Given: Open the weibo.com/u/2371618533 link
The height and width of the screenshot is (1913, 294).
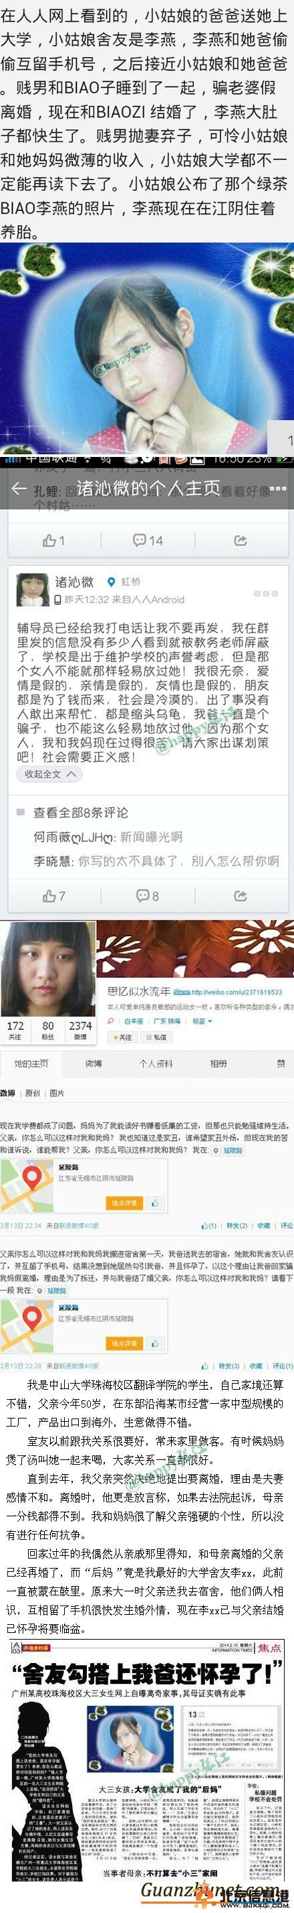Looking at the screenshot, I should tap(237, 992).
